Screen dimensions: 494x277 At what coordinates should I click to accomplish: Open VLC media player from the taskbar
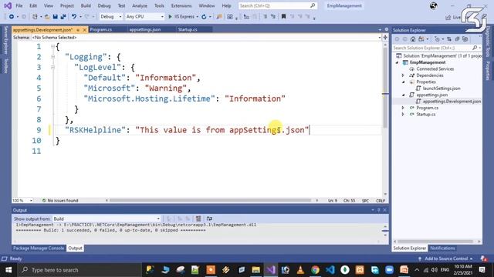tap(300, 270)
